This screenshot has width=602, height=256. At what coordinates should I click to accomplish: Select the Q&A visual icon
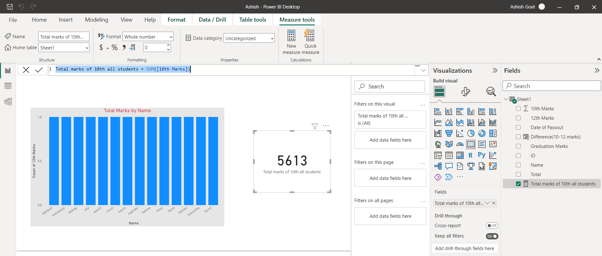pos(449,166)
